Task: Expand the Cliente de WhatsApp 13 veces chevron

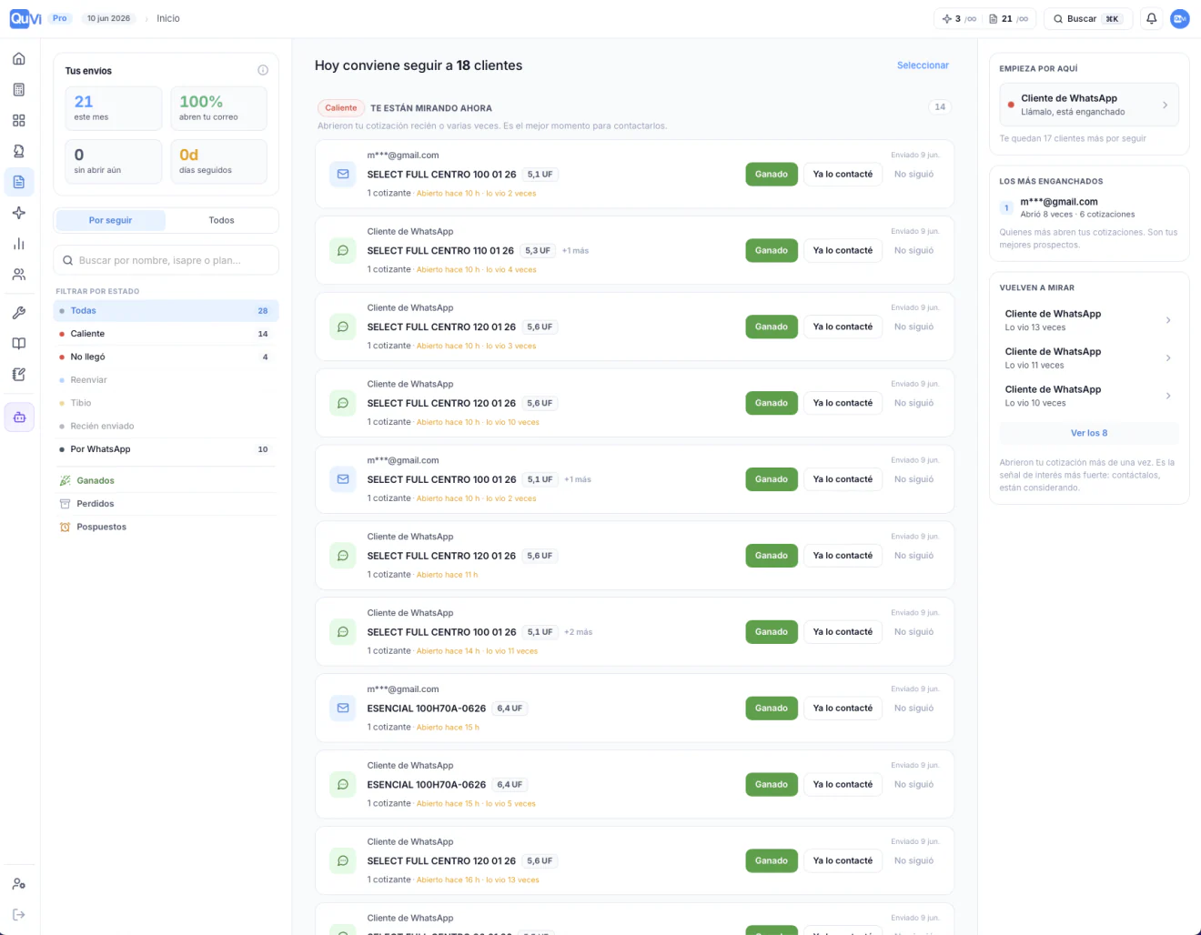Action: click(1168, 320)
